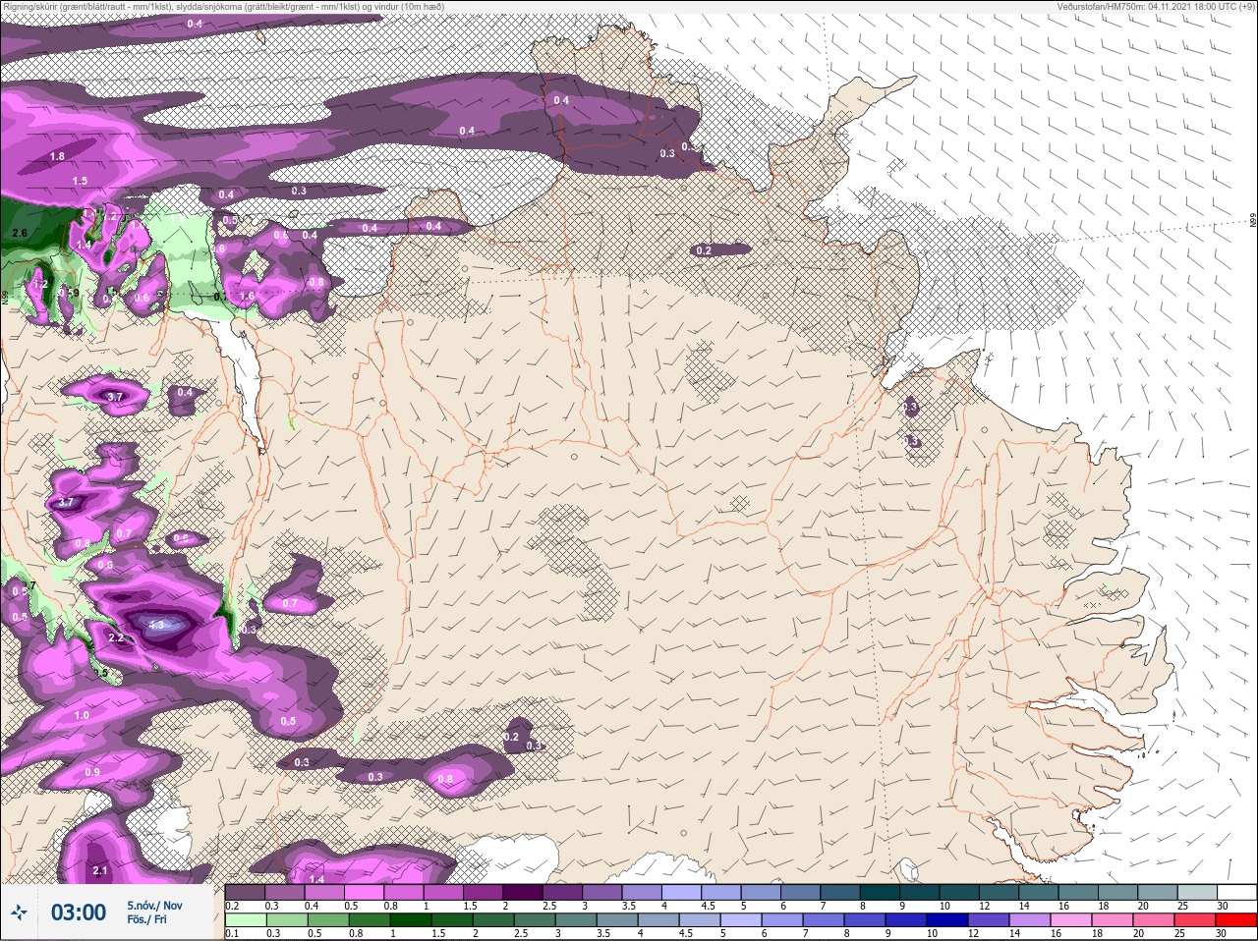Click the 0.2 label in upper legend scale
This screenshot has width=1258, height=941.
[x=232, y=905]
